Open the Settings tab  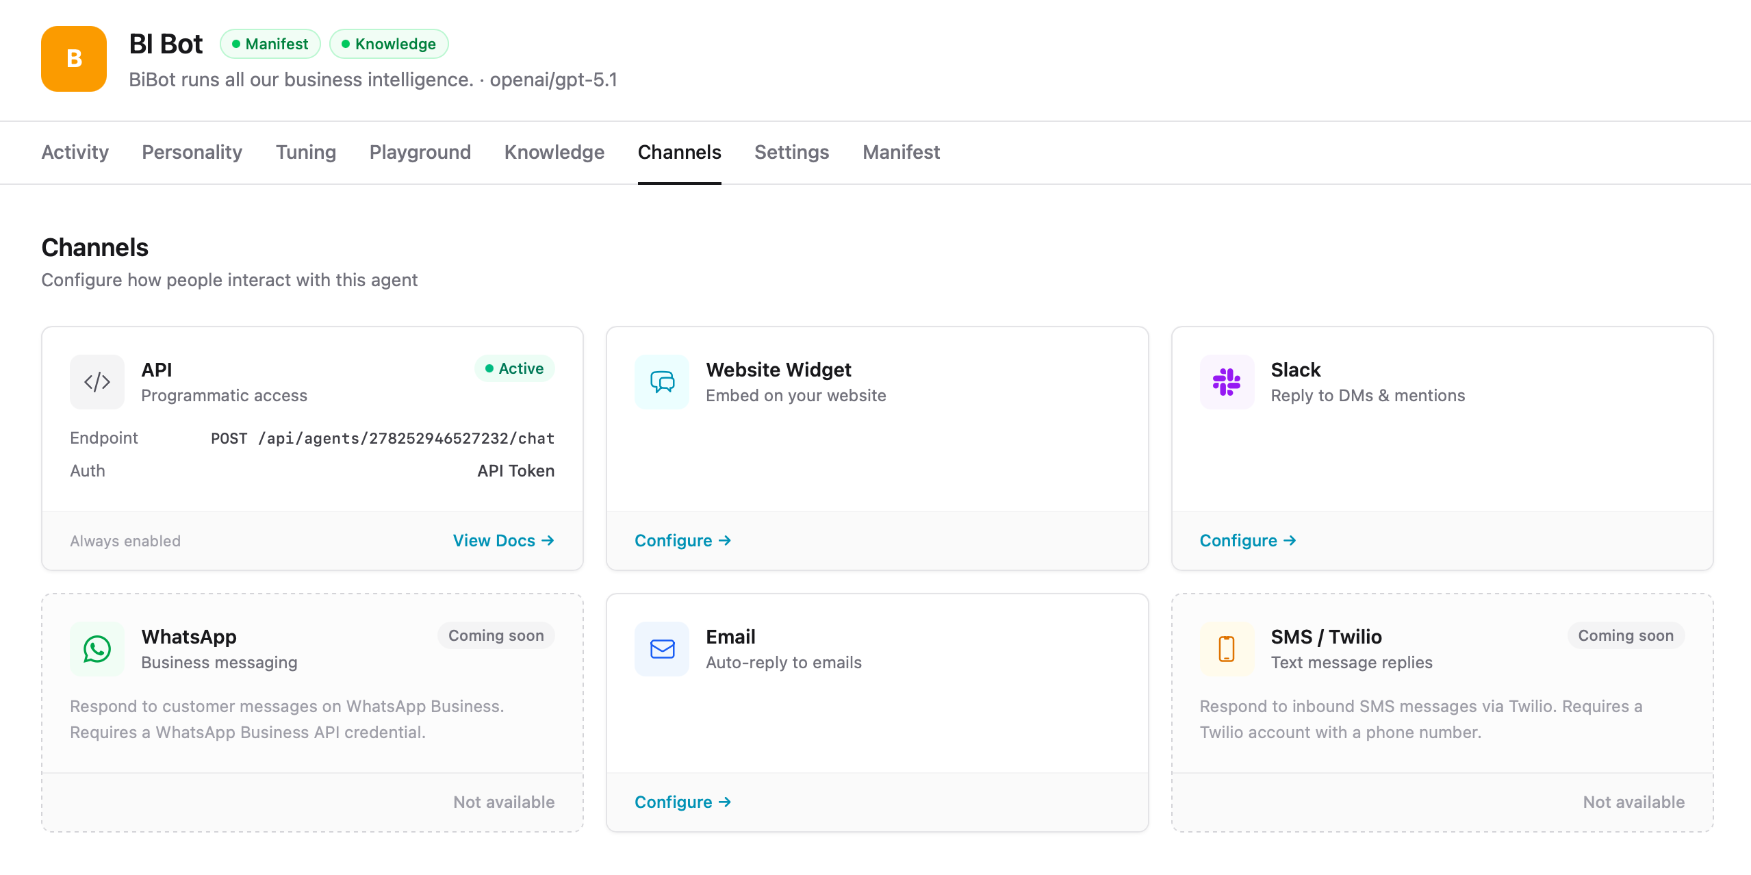[791, 152]
